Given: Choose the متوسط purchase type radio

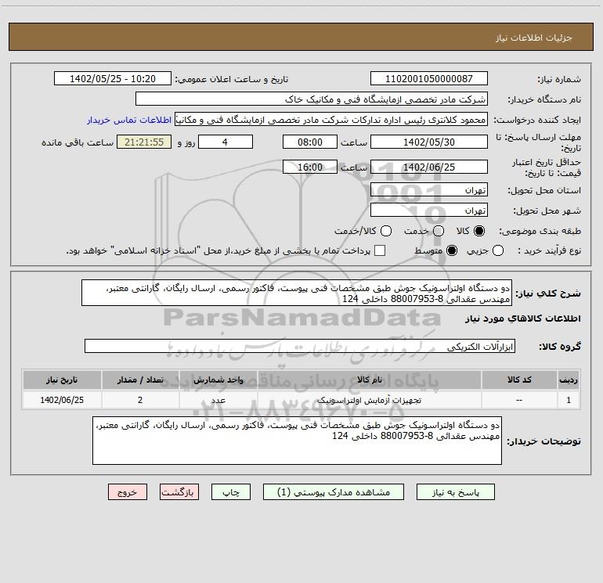Looking at the screenshot, I should pyautogui.click(x=452, y=251).
